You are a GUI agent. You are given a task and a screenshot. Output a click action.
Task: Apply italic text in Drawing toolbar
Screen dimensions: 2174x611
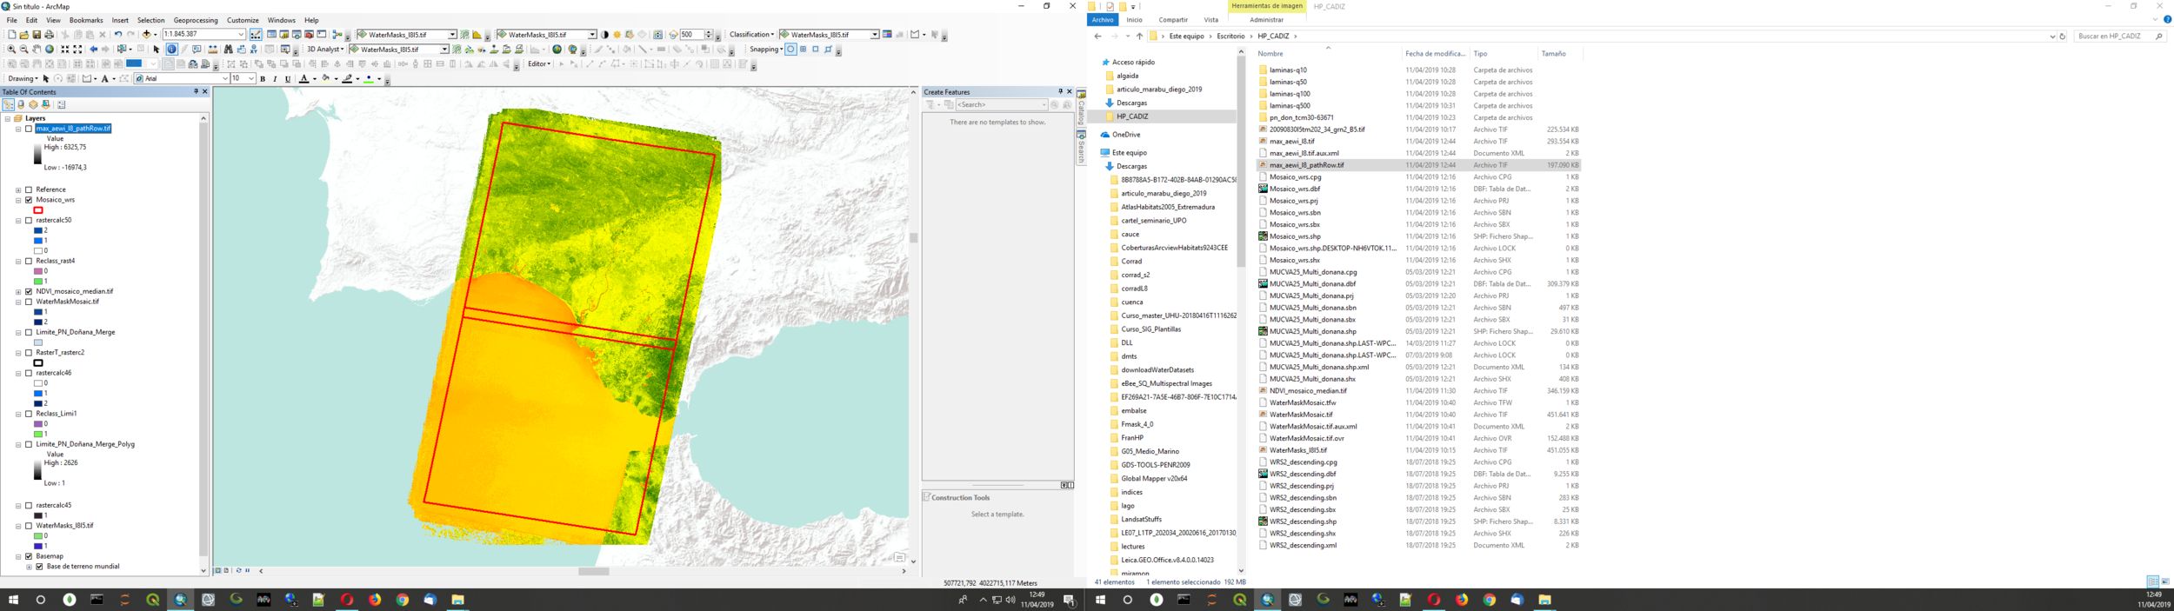point(275,79)
